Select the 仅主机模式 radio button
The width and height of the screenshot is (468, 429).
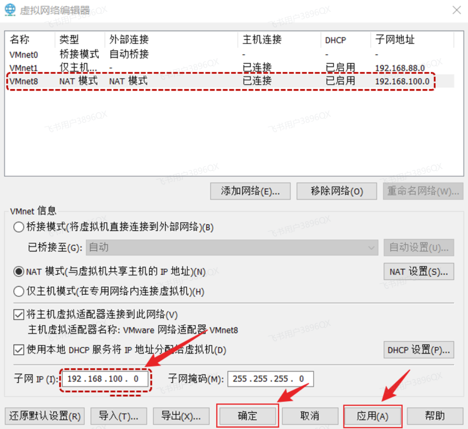tap(19, 291)
